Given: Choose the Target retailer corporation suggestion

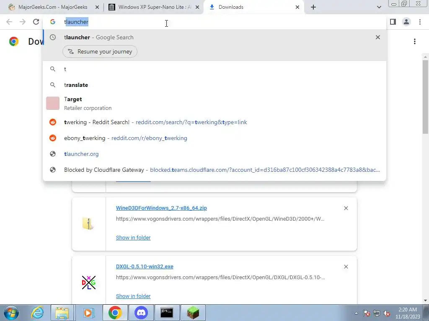Looking at the screenshot, I should click(x=214, y=104).
